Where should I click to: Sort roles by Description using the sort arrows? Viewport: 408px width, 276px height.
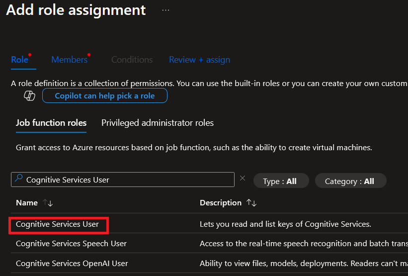251,203
